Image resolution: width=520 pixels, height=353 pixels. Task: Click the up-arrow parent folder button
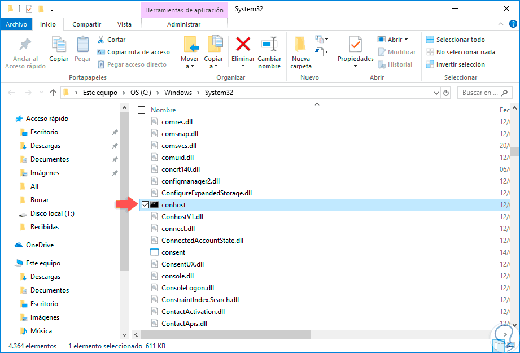[x=53, y=93]
